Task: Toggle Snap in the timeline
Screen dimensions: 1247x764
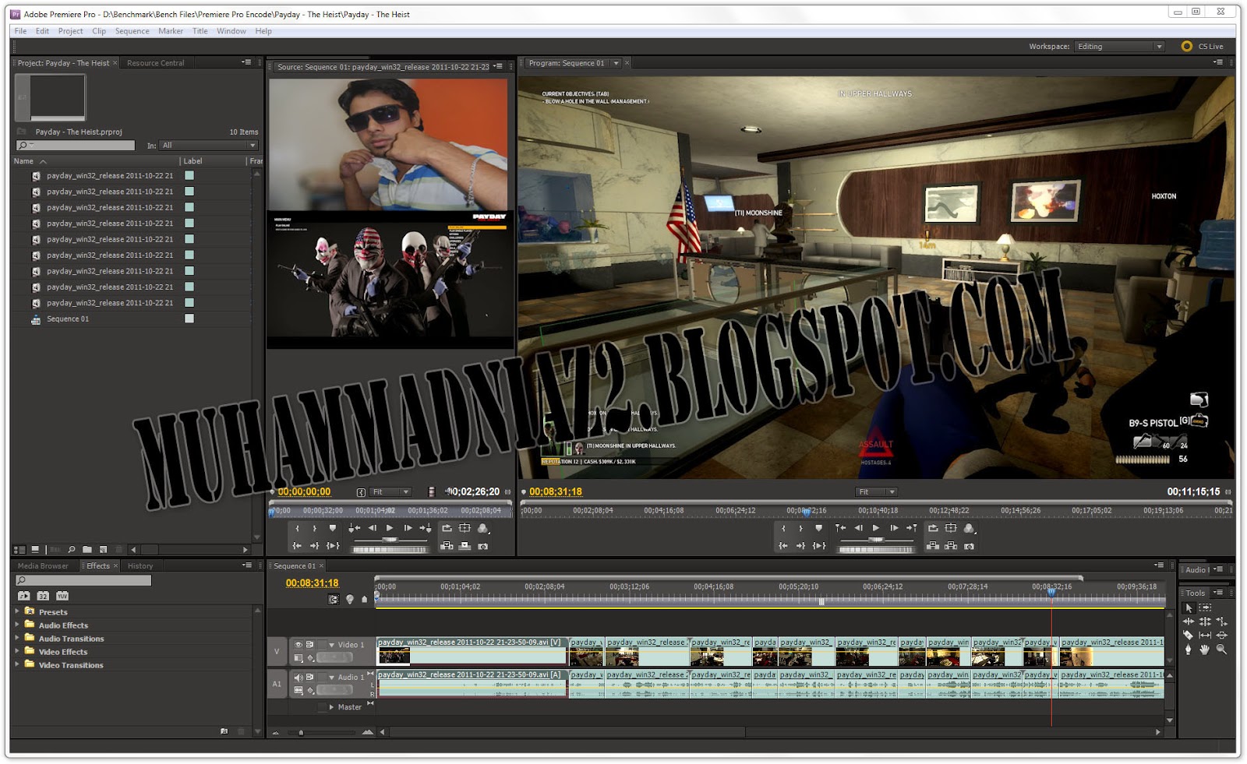Action: pyautogui.click(x=334, y=599)
